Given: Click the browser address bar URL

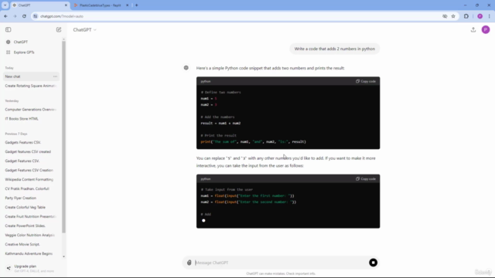Looking at the screenshot, I should click(x=62, y=16).
